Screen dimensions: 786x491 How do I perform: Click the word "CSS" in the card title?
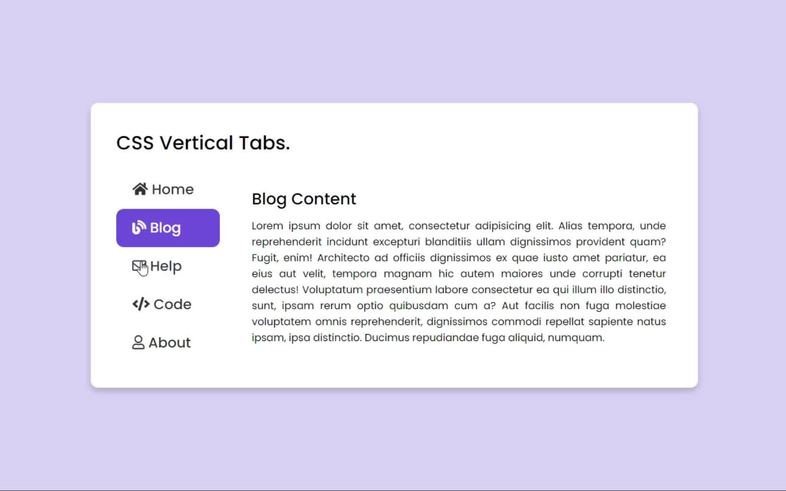click(135, 143)
